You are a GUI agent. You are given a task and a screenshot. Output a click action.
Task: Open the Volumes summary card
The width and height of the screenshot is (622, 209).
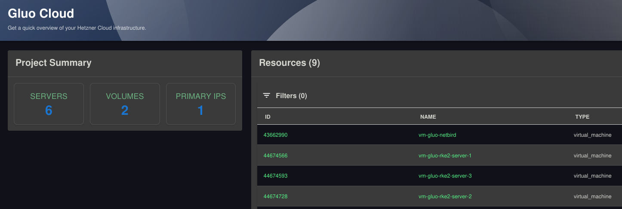coord(125,104)
